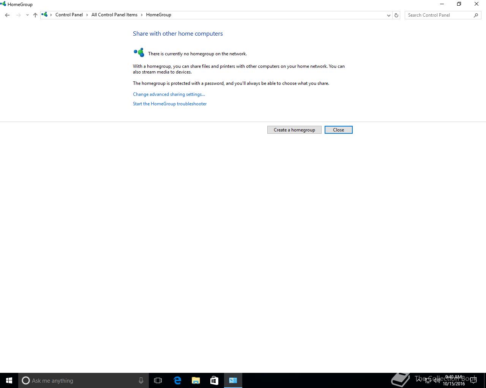Open Microsoft Edge from taskbar
Screen dimensions: 486x388
click(177, 380)
